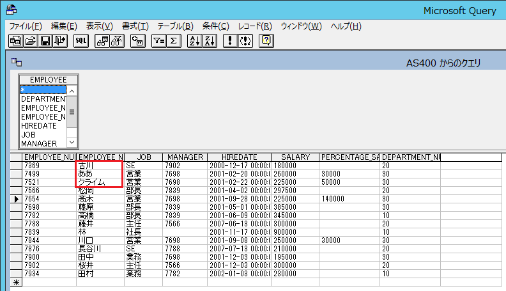Click the Open Query folder icon
The width and height of the screenshot is (506, 291).
[x=31, y=41]
